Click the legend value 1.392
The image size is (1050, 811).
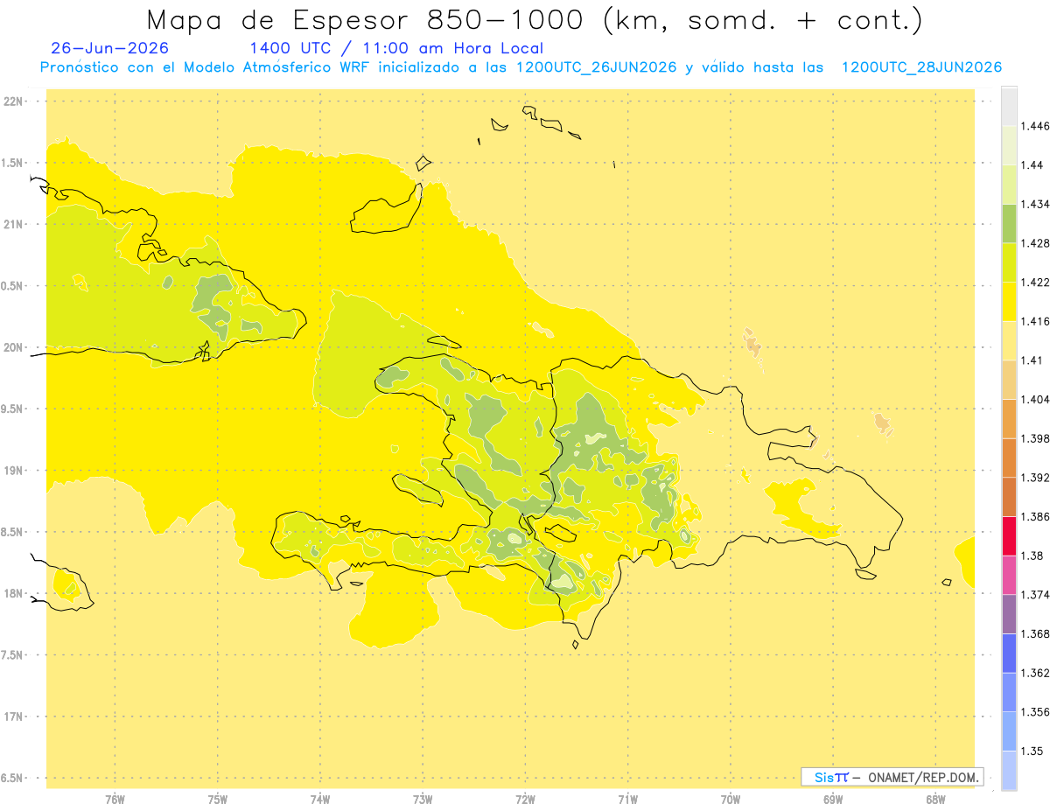(x=1037, y=478)
